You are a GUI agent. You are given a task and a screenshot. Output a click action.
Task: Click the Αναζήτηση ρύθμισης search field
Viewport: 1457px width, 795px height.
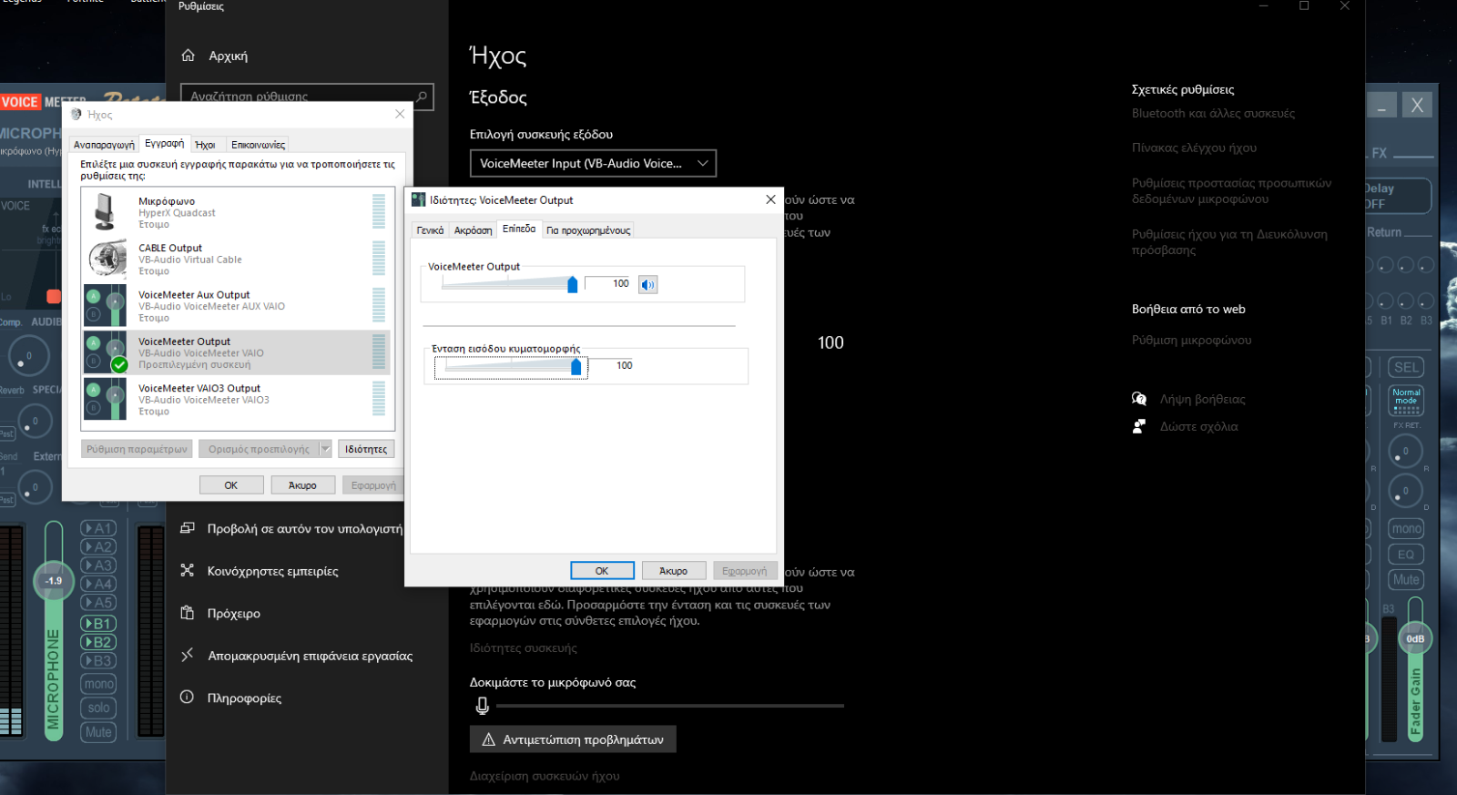(x=307, y=96)
